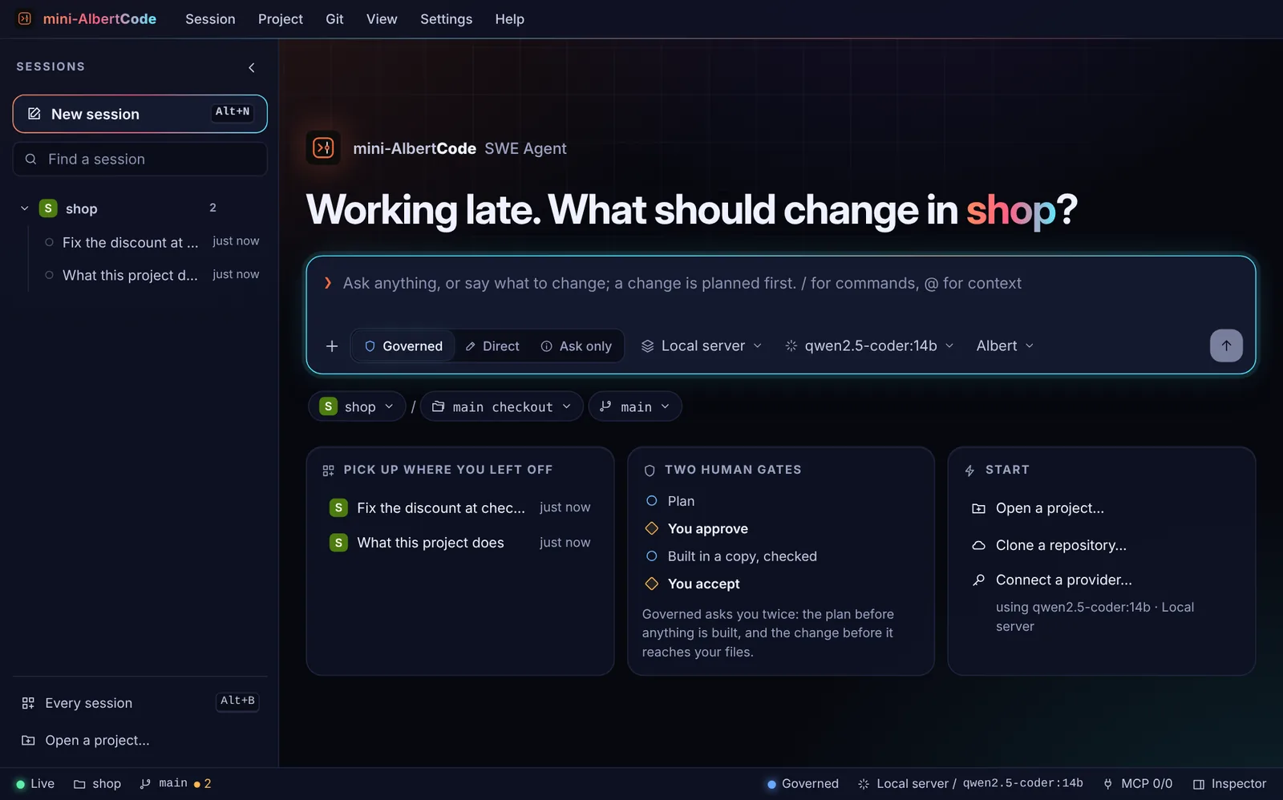This screenshot has width=1283, height=800.
Task: Click the MCP 0/0 plug indicator
Action: [x=1138, y=784]
